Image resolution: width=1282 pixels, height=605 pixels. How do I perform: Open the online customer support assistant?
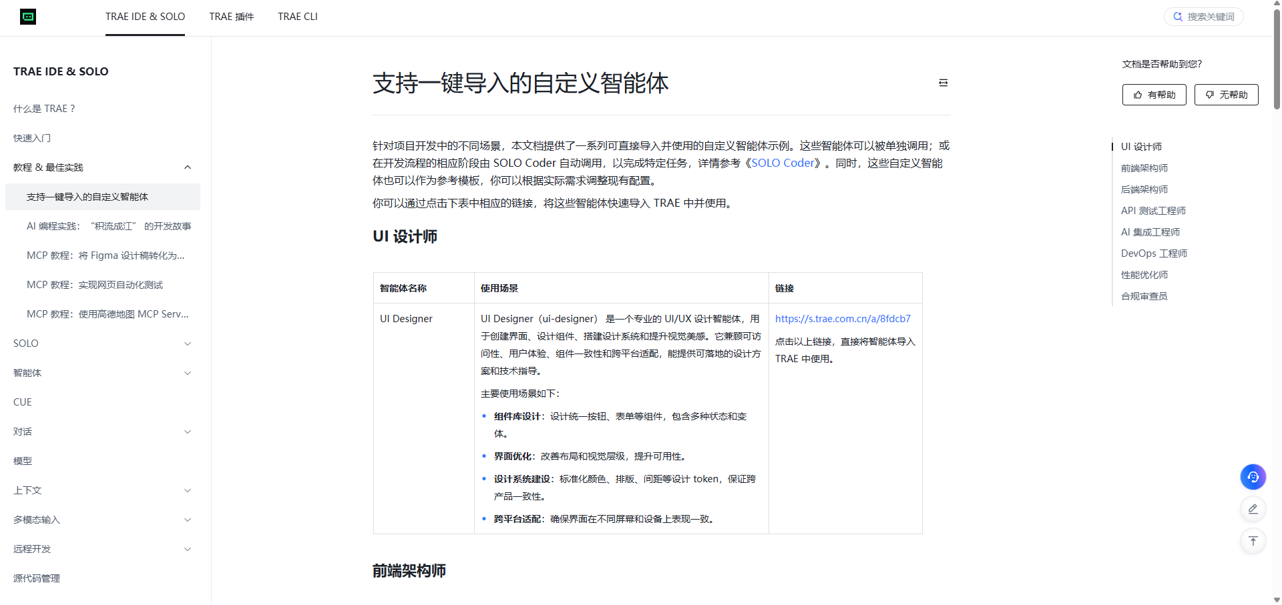click(1253, 477)
